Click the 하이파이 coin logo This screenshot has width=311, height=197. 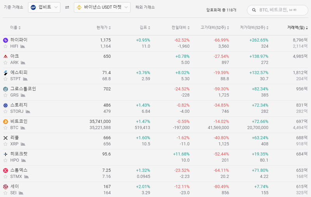pyautogui.click(x=5, y=40)
